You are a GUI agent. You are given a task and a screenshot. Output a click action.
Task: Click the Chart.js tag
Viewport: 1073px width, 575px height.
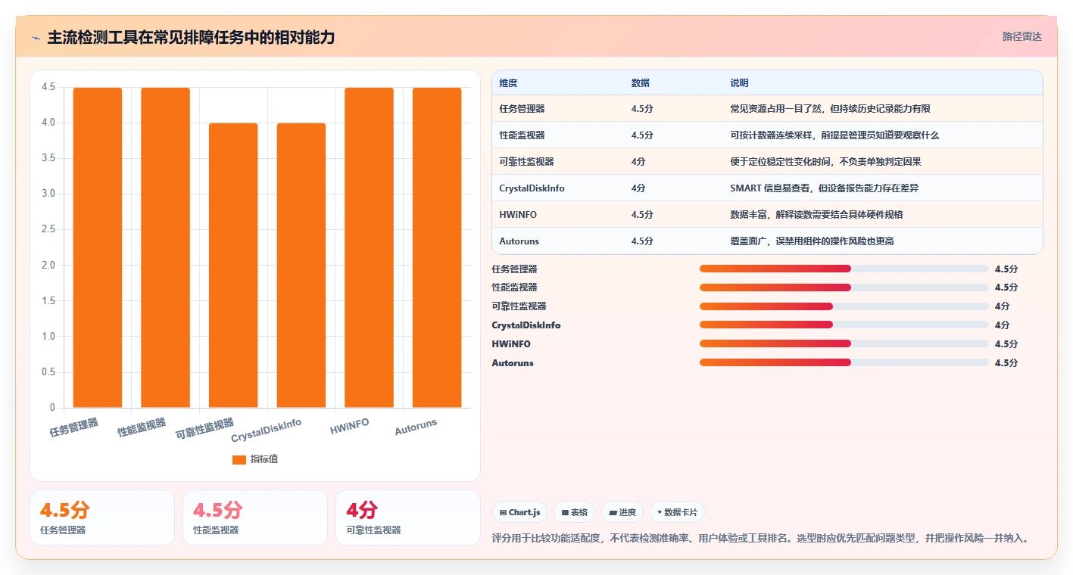click(520, 512)
